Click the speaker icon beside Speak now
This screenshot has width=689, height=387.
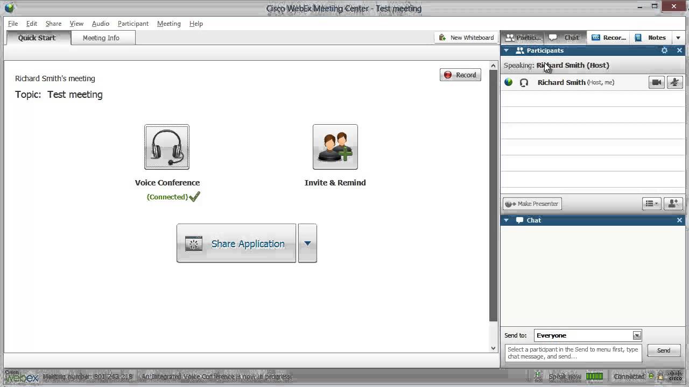538,376
